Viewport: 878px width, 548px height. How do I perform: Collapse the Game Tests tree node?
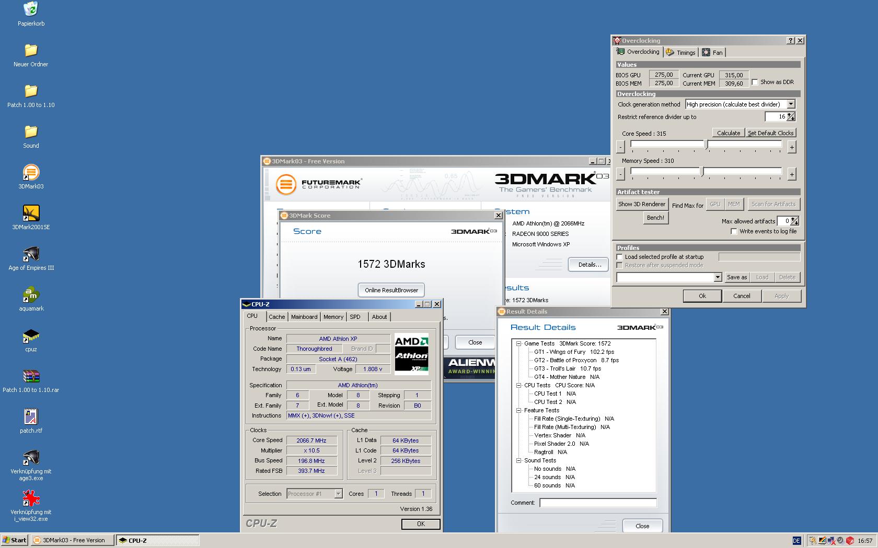coord(518,343)
